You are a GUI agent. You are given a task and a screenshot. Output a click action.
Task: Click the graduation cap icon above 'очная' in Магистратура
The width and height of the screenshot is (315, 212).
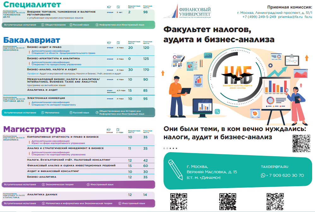coord(109,129)
